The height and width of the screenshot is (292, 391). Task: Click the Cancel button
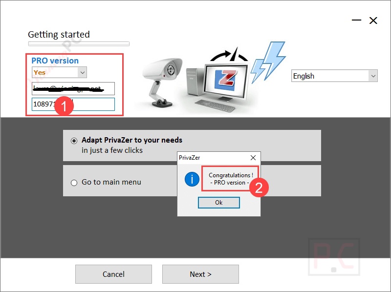113,274
